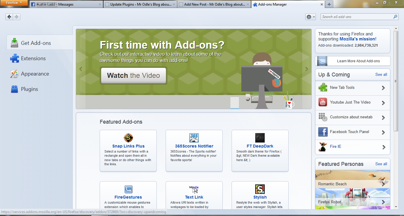Open the Plugins category label
This screenshot has height=216, width=404.
30,89
